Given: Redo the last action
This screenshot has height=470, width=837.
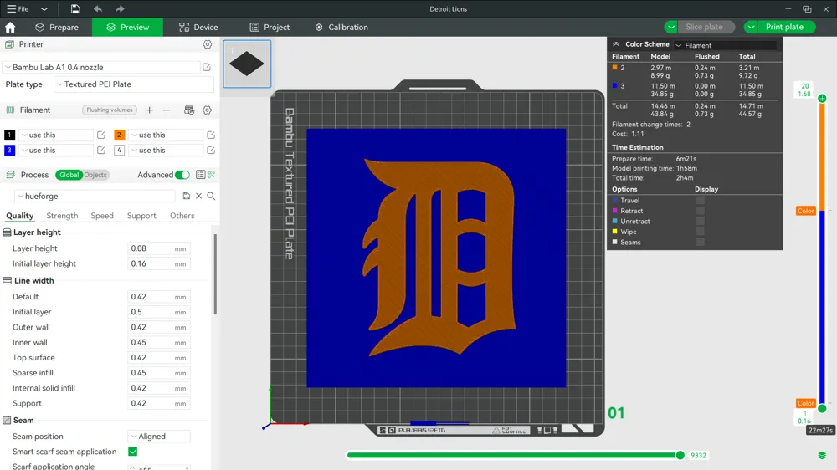Looking at the screenshot, I should click(120, 8).
